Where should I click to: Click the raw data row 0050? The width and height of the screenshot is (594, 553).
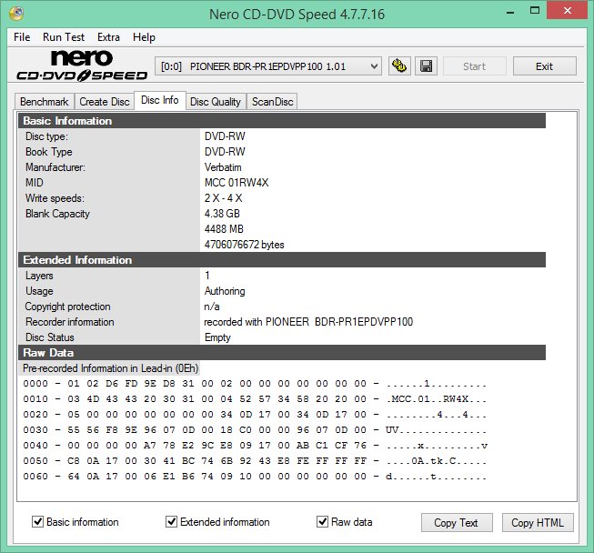(x=255, y=461)
